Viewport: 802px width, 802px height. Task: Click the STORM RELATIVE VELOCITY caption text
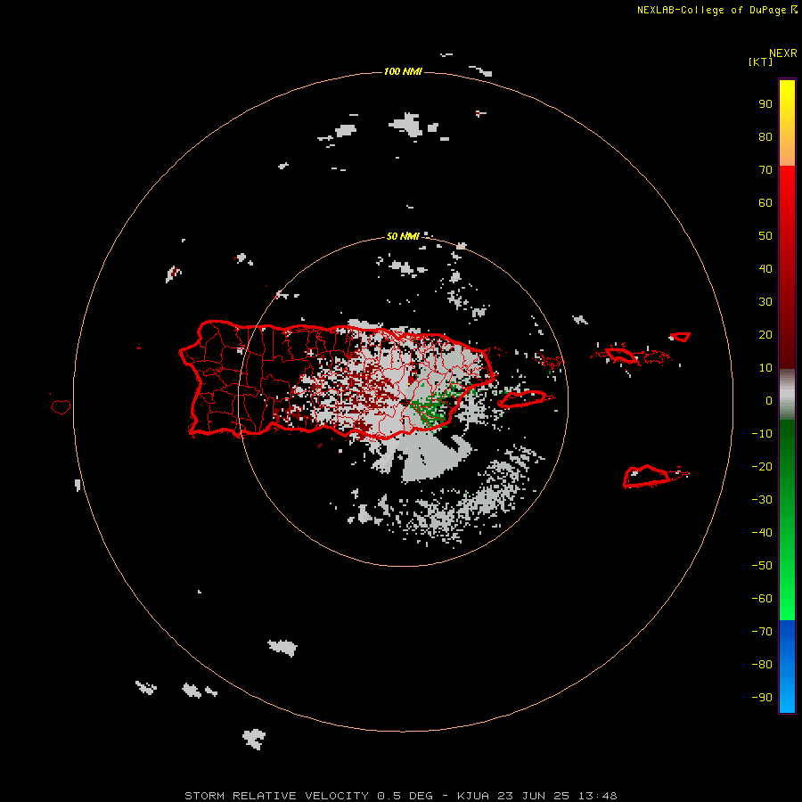(276, 796)
